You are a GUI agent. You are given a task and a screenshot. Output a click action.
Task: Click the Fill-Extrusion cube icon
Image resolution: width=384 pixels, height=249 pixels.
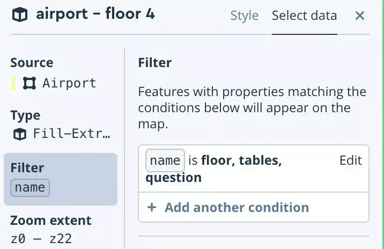point(20,134)
